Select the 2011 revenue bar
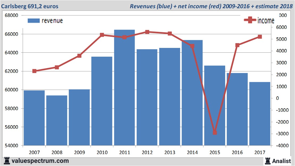Screen dimensions: 295x166 pos(124,88)
